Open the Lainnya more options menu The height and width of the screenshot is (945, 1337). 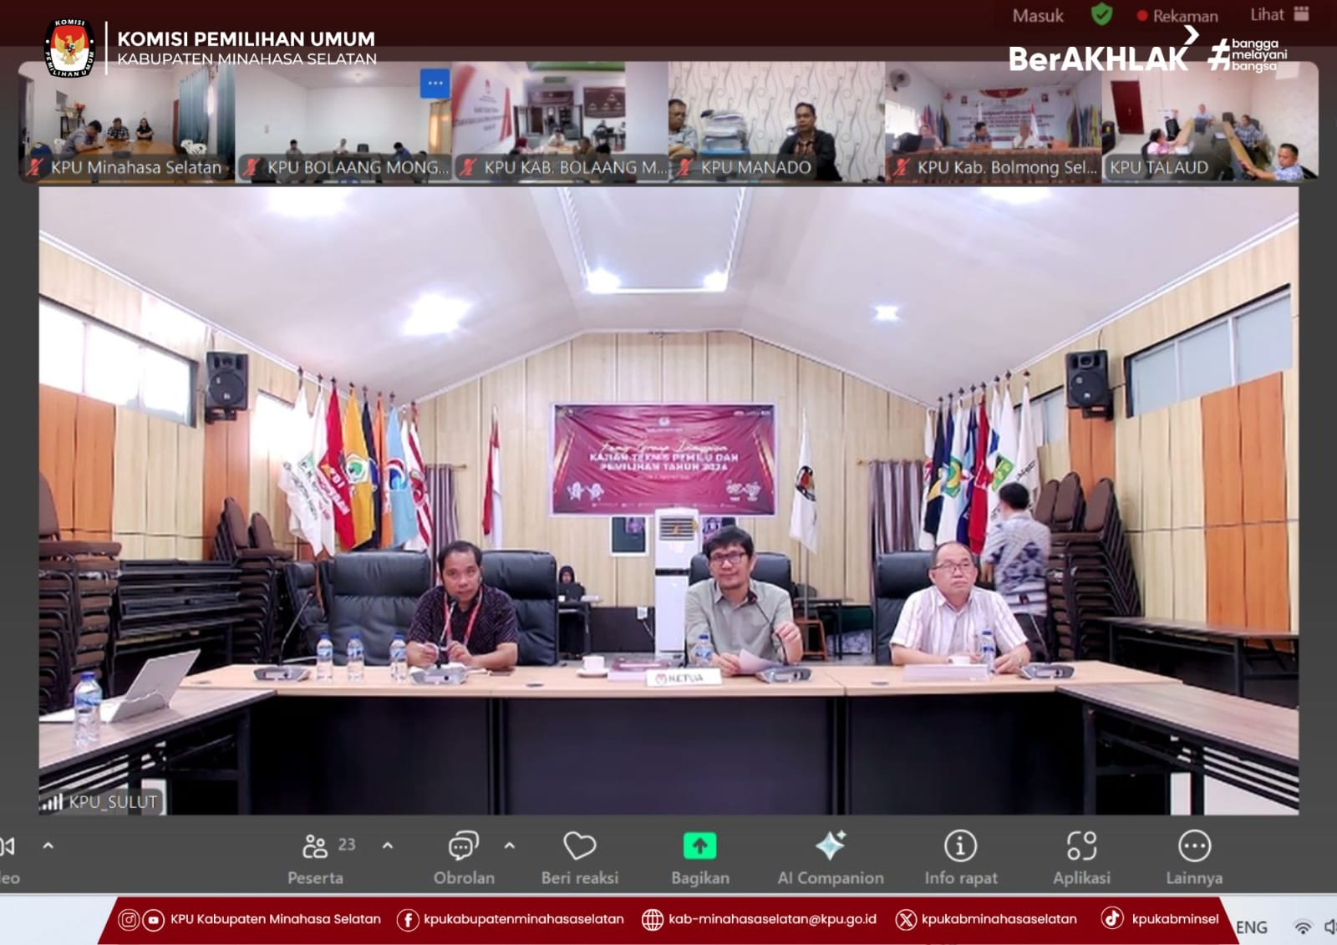1194,847
